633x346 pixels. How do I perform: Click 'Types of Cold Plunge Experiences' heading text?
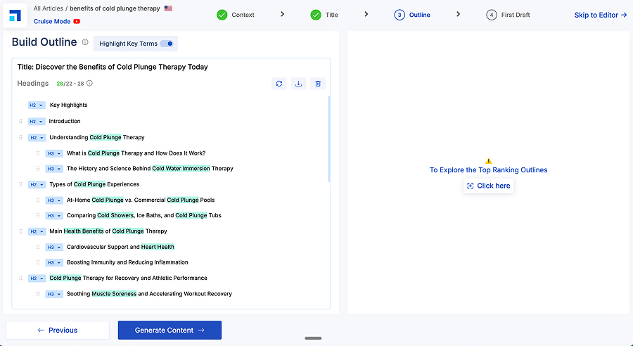click(94, 184)
